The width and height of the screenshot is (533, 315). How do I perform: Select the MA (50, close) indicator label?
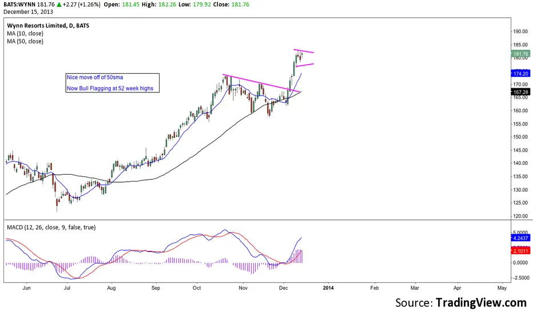point(25,41)
